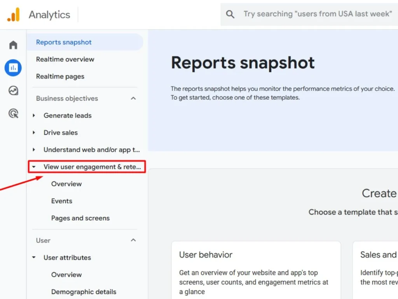
Task: Open the Home icon in the left rail
Action: 13,44
